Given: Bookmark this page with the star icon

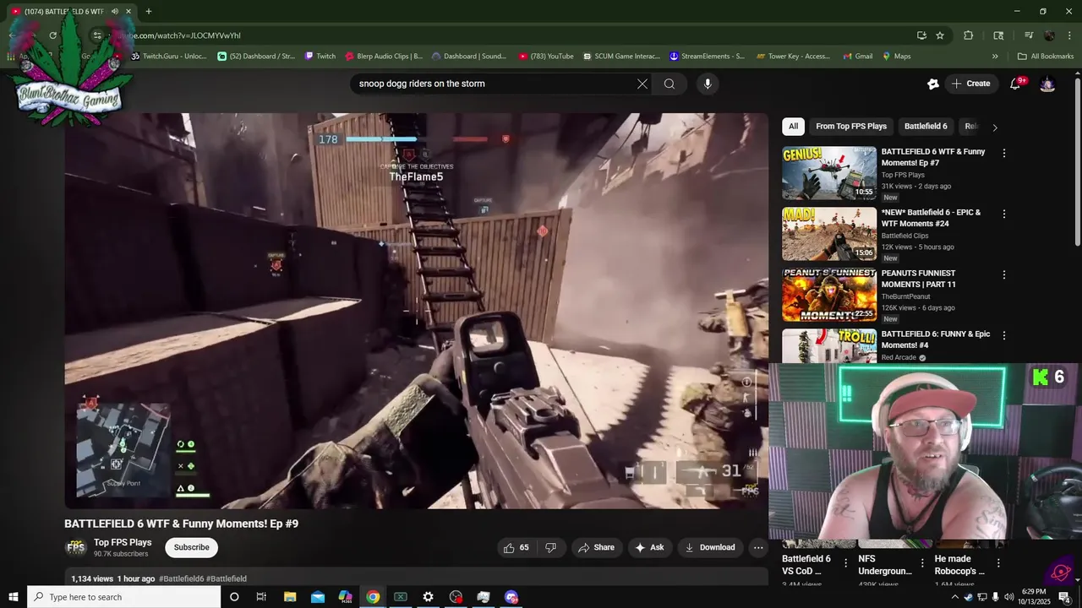Looking at the screenshot, I should pos(940,35).
